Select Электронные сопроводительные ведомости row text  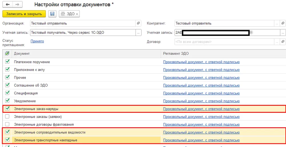click(x=49, y=132)
